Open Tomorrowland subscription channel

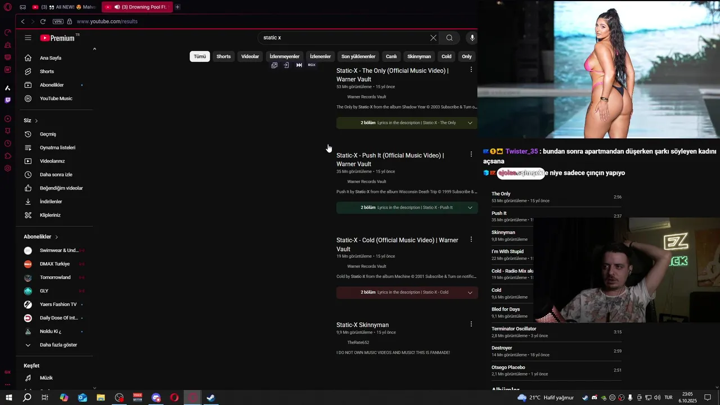pos(55,277)
